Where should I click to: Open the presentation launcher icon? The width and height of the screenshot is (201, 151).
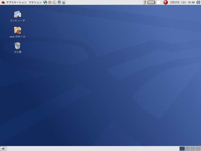click(x=59, y=2)
